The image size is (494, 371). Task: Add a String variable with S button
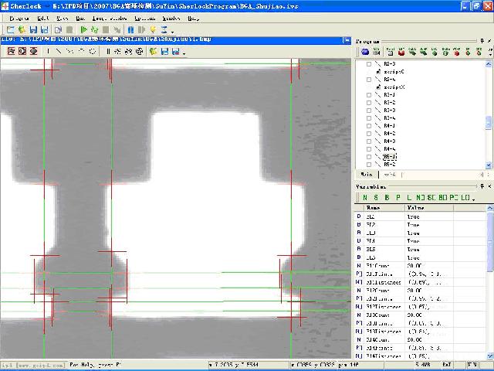[x=376, y=198]
